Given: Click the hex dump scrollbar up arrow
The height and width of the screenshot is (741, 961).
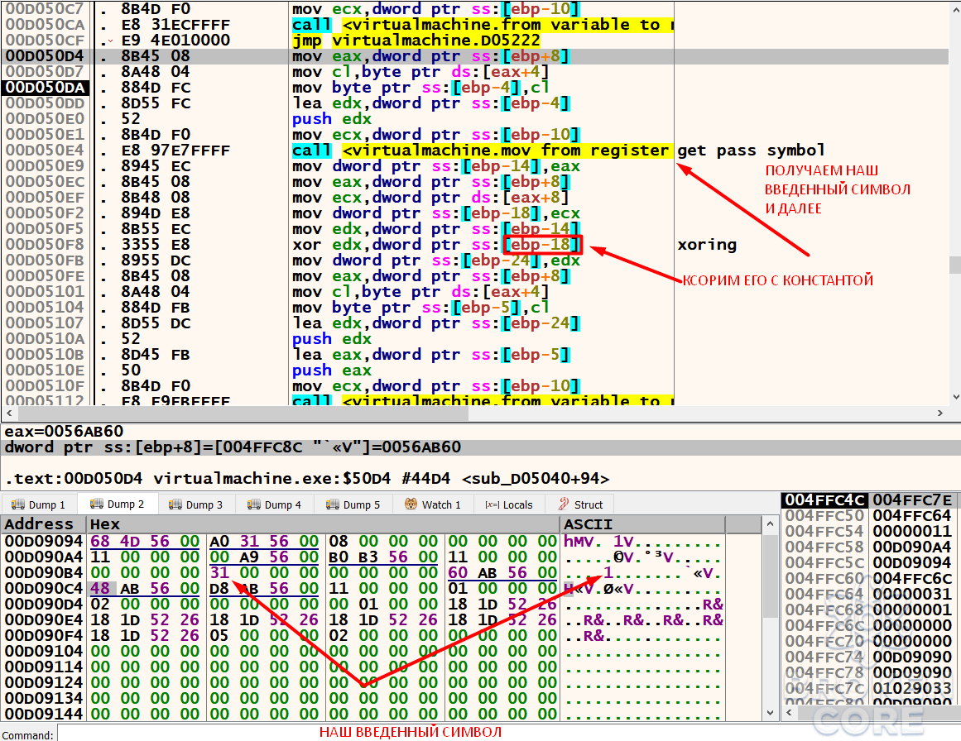Looking at the screenshot, I should click(771, 523).
